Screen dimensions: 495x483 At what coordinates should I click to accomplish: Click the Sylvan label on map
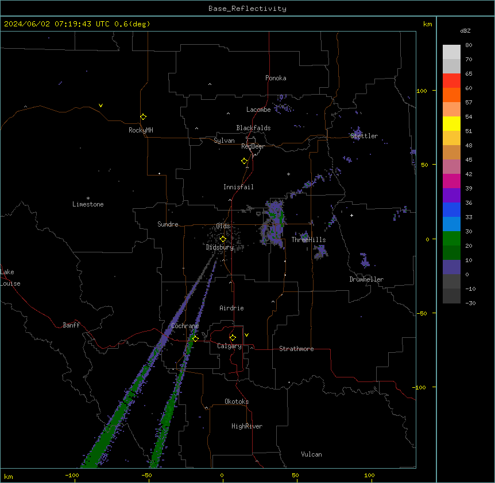pyautogui.click(x=224, y=141)
